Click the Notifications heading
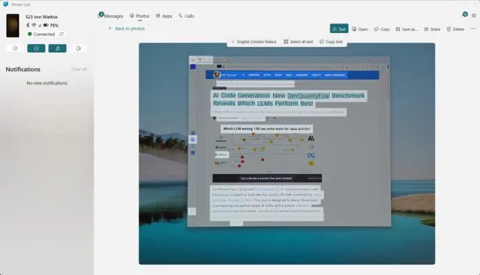The image size is (480, 275). (23, 69)
